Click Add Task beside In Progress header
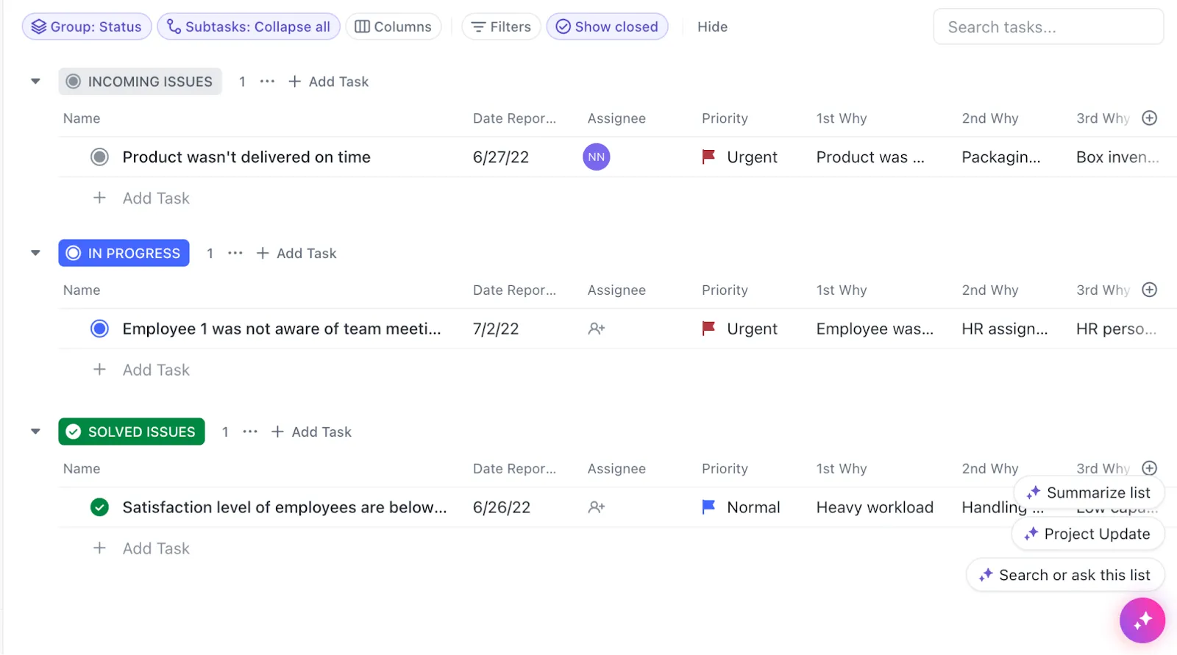The width and height of the screenshot is (1177, 655). (x=296, y=253)
